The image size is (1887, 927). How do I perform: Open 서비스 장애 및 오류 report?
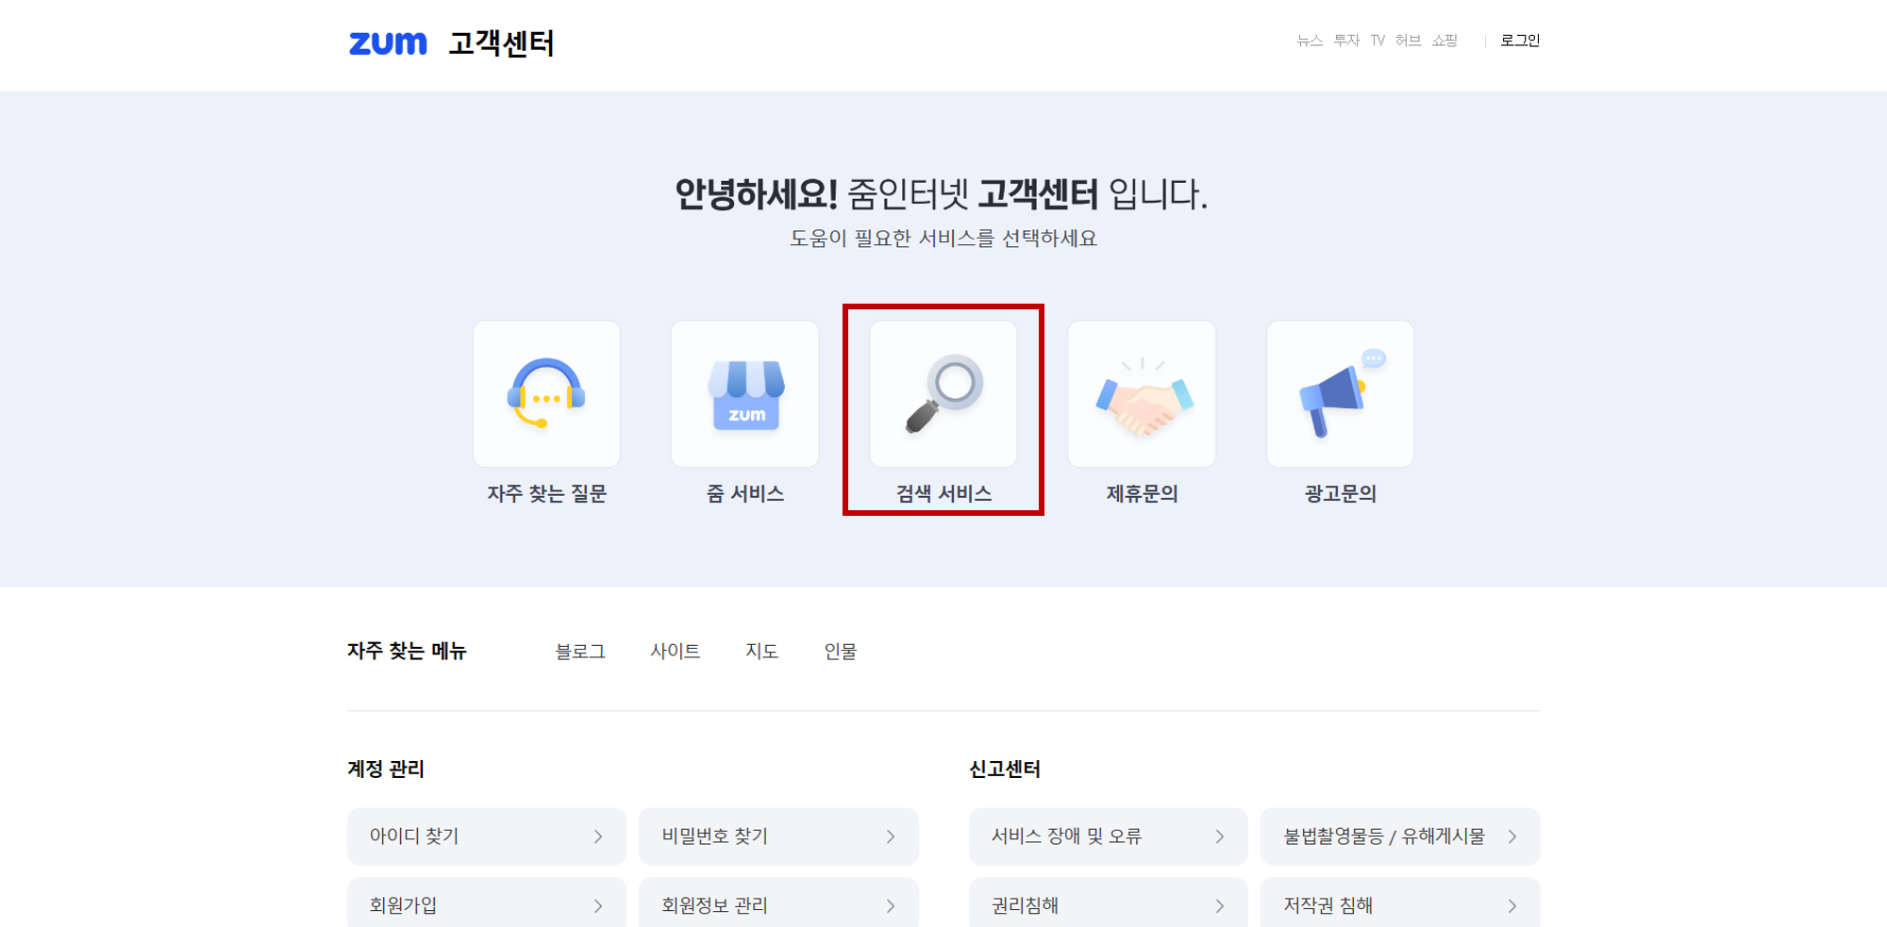coord(1109,836)
